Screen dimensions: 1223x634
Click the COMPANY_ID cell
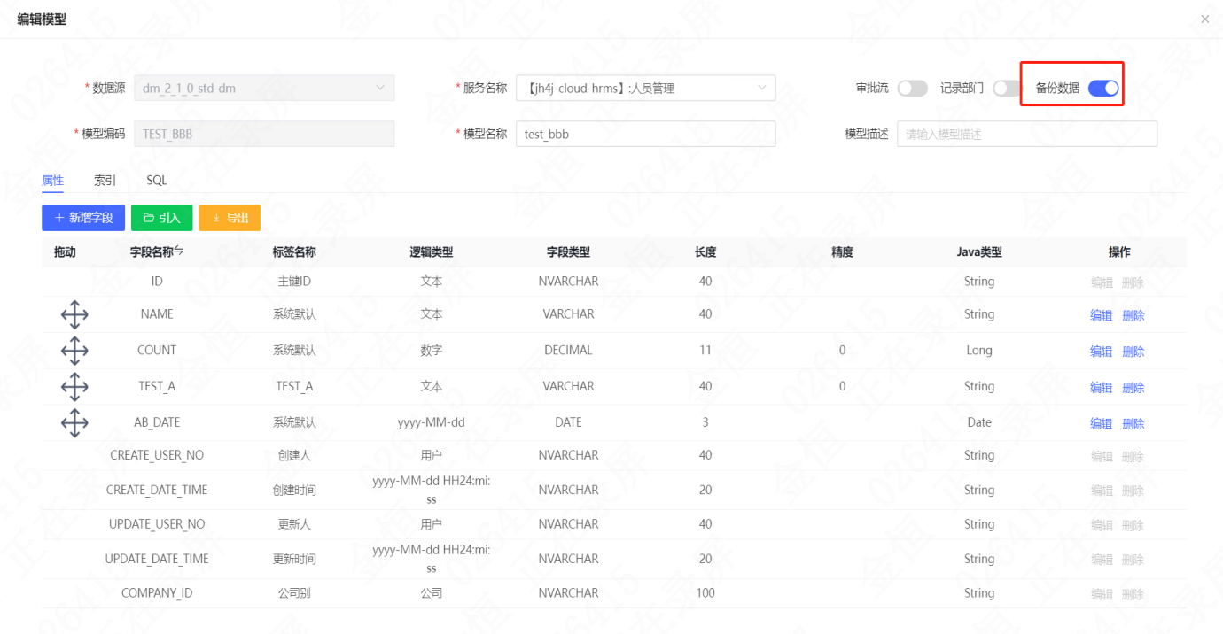tap(157, 593)
